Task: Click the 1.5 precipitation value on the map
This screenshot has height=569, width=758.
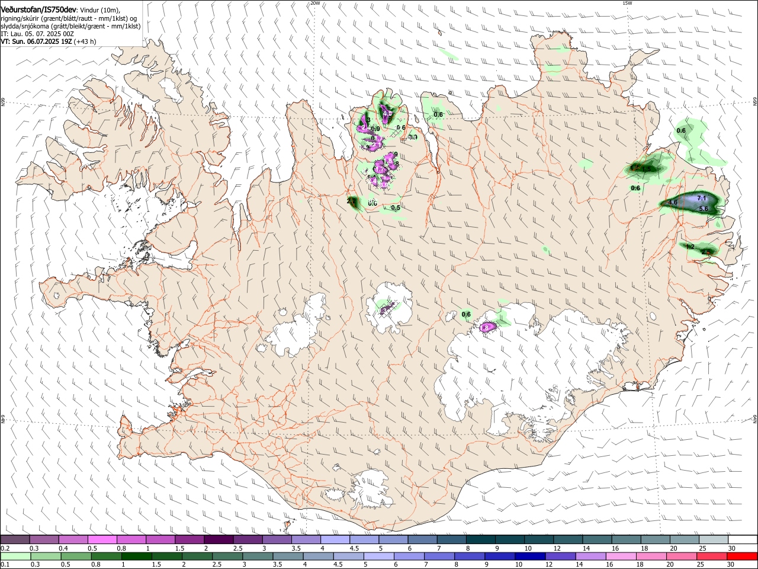Action: point(647,170)
